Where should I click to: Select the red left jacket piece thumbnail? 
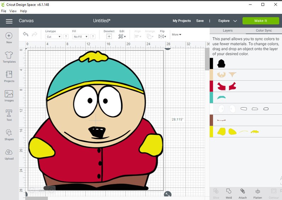[x=221, y=86]
